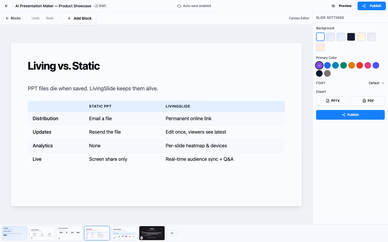This screenshot has width=388, height=242.
Task: Click the 'Distribution' row label
Action: click(x=46, y=119)
